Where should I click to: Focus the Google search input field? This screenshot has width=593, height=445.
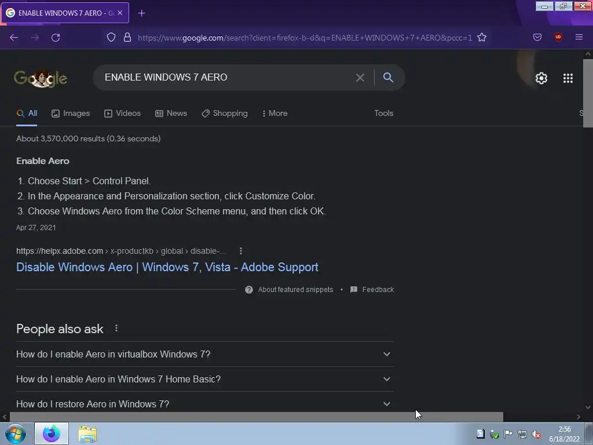pos(227,78)
